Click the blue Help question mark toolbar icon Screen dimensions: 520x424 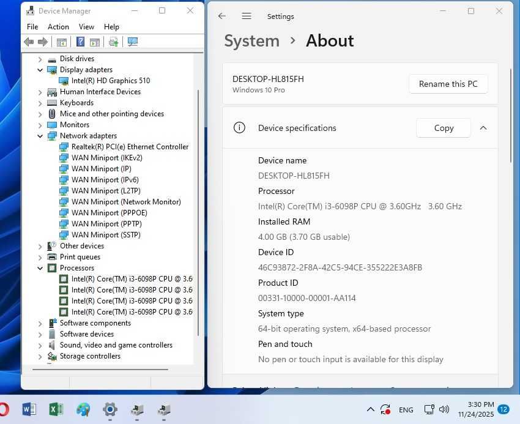tap(80, 42)
